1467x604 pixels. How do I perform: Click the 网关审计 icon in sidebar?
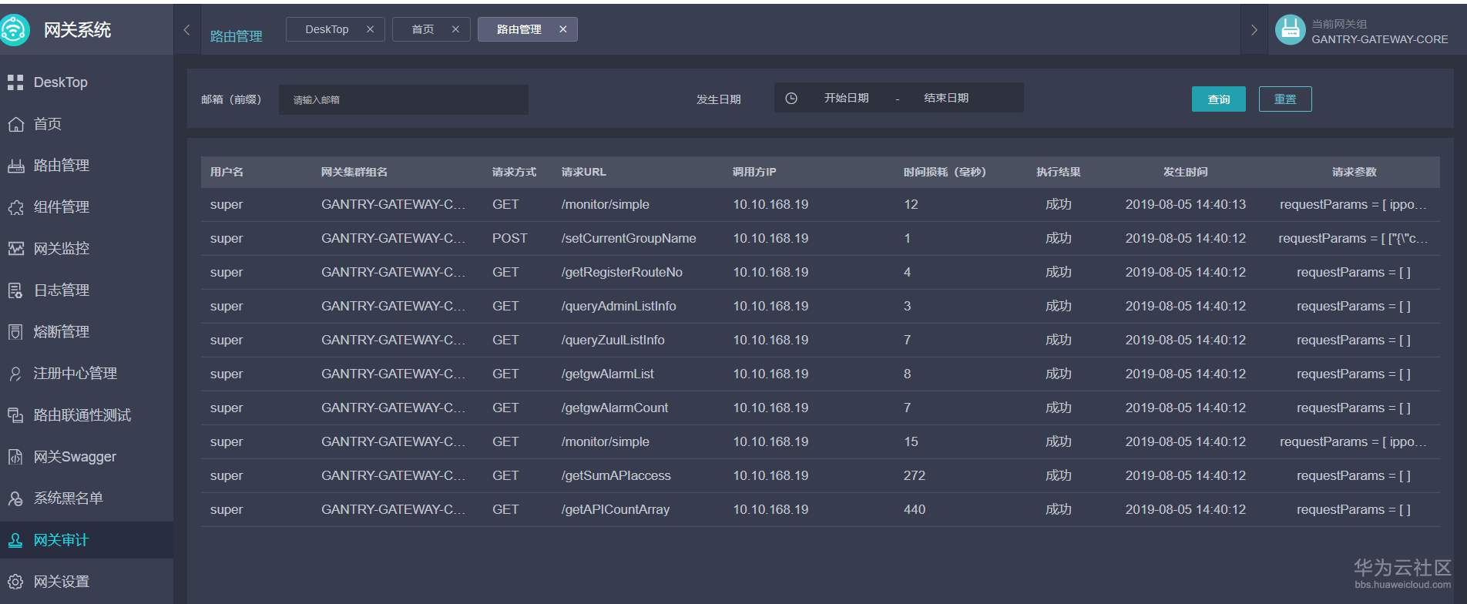(15, 540)
